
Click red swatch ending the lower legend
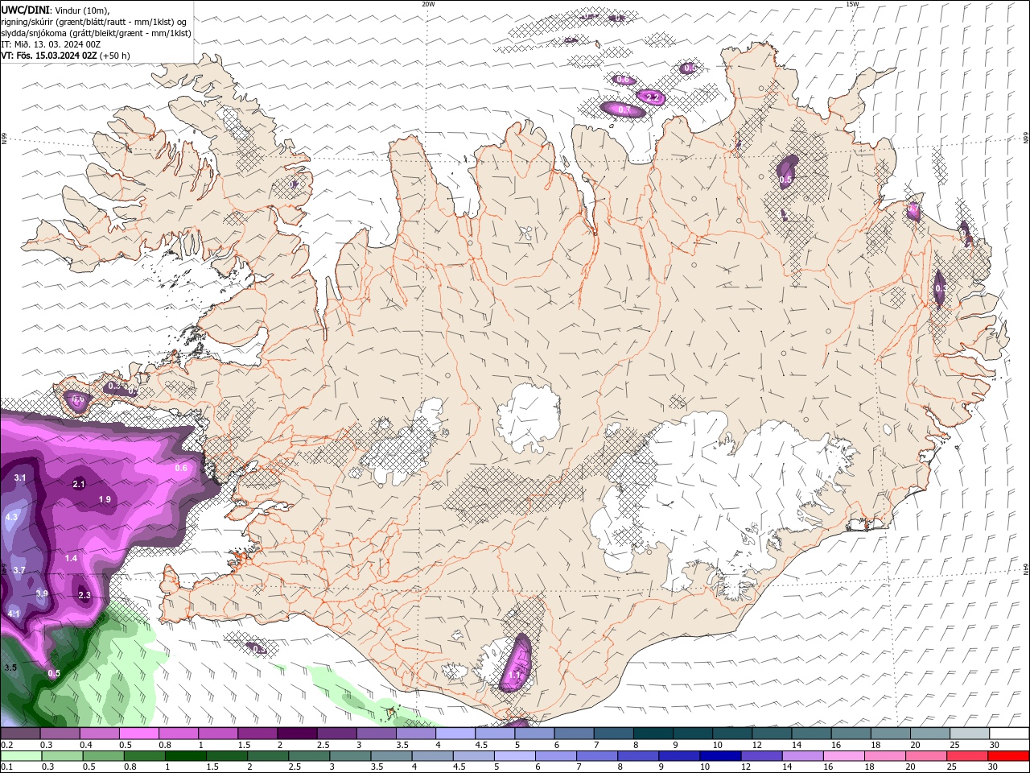coord(1009,756)
